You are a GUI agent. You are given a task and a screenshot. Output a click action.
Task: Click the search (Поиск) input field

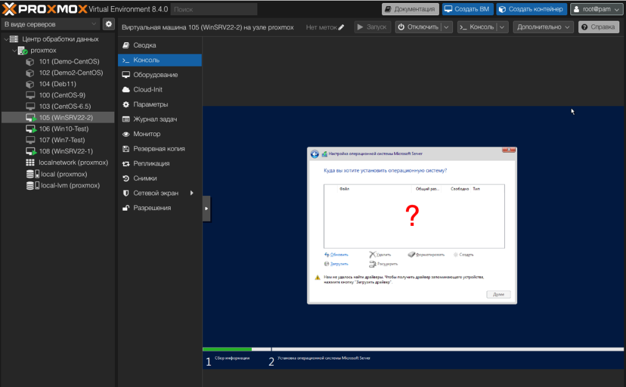tap(213, 9)
